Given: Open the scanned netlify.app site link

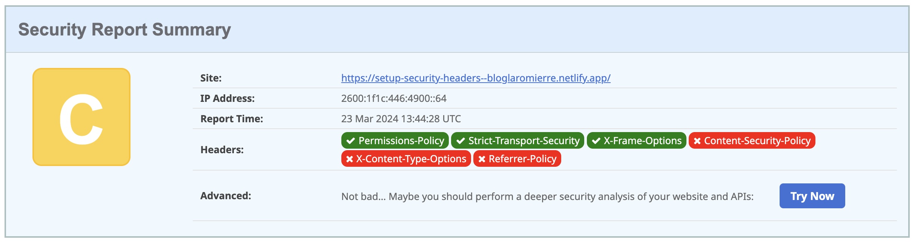Looking at the screenshot, I should tap(476, 78).
